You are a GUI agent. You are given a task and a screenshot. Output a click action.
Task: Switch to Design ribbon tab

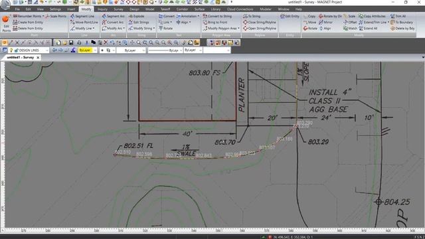point(134,9)
